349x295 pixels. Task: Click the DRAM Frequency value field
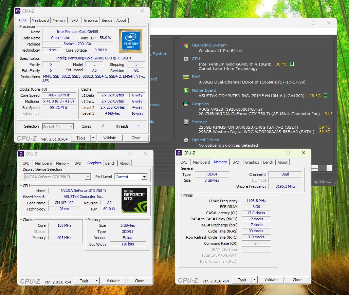click(256, 201)
